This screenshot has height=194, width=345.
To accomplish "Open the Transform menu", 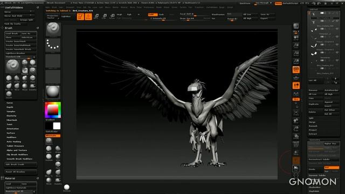I will tap(199, 7).
